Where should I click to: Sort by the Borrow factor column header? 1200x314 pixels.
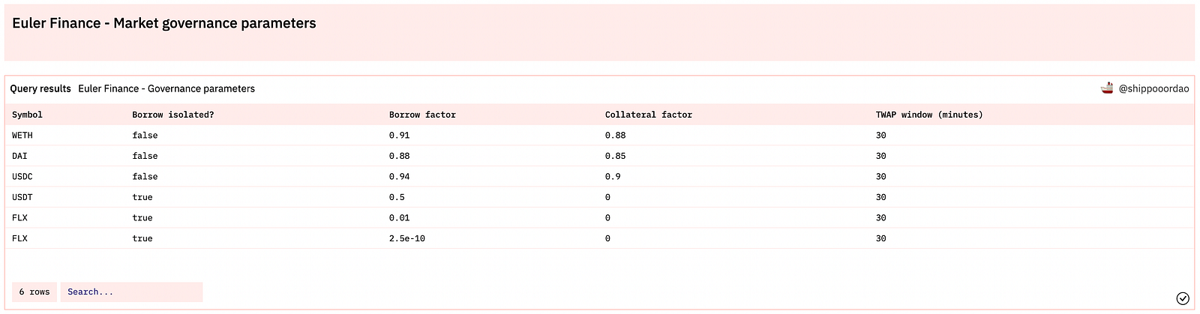[x=422, y=115]
